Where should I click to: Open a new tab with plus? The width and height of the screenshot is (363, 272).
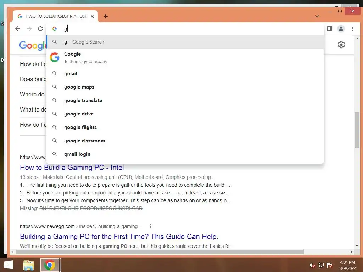(x=106, y=16)
